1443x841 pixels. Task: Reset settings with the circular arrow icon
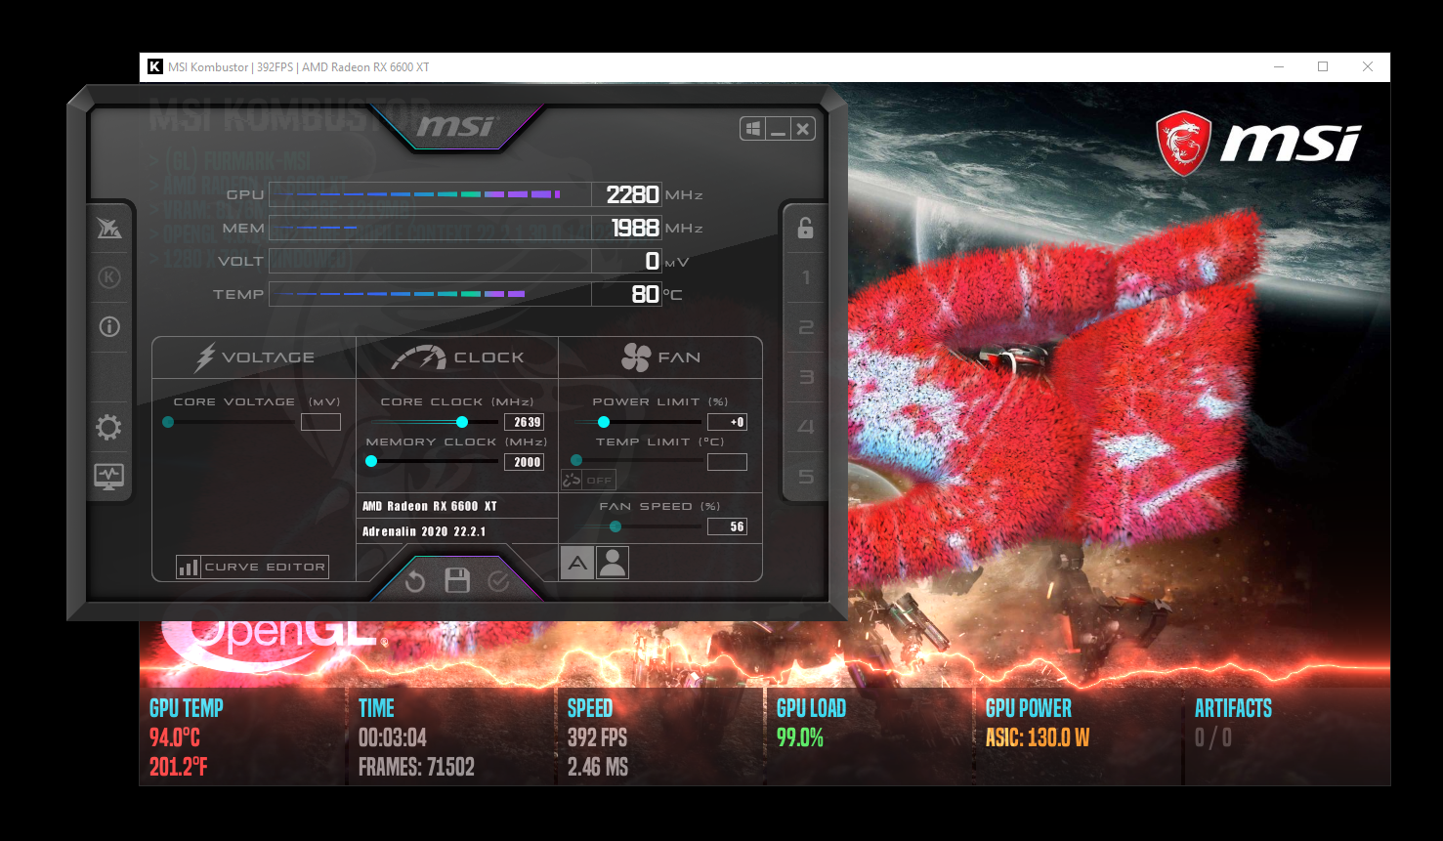(415, 582)
